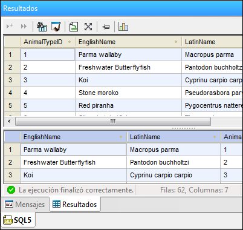Click the 'Freshwater Butterflyfish' cell in the upper grid
This screenshot has width=243, height=230.
coord(128,67)
